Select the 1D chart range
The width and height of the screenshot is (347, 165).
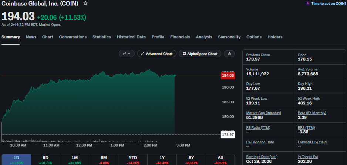pos(16,160)
